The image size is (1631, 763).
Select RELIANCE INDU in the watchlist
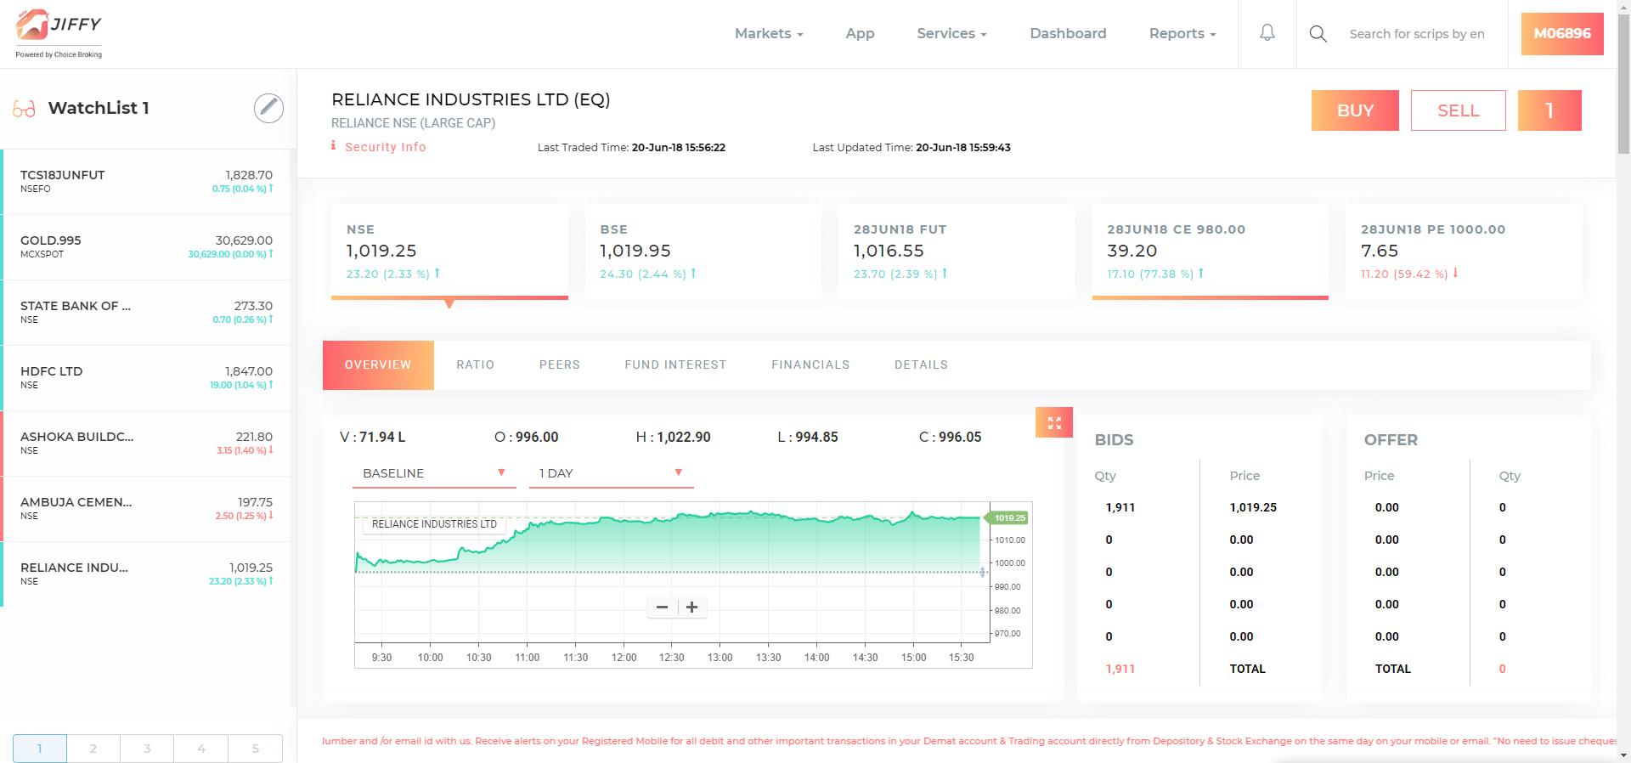(x=146, y=574)
